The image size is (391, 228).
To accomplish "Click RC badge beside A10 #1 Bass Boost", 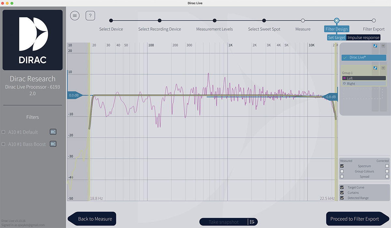I will 53,144.
